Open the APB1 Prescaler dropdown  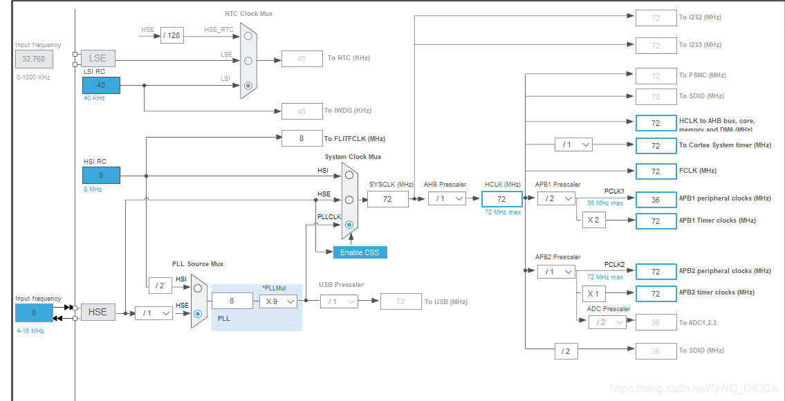coord(556,198)
